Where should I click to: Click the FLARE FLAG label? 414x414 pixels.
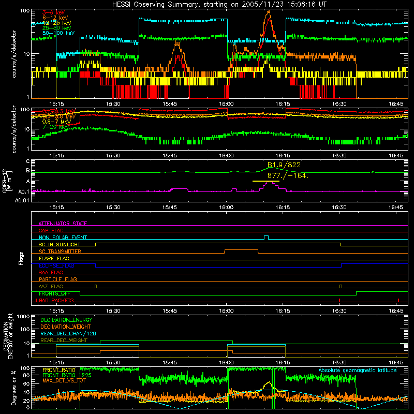(x=54, y=258)
